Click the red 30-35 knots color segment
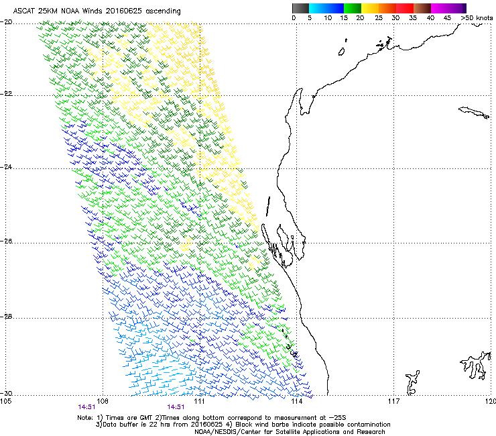The image size is (496, 436). click(x=405, y=8)
